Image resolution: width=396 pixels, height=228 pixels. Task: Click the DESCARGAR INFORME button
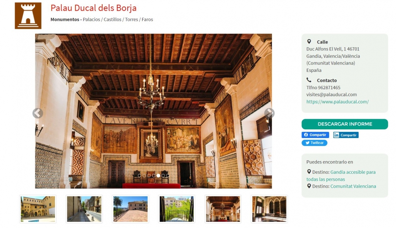[345, 124]
